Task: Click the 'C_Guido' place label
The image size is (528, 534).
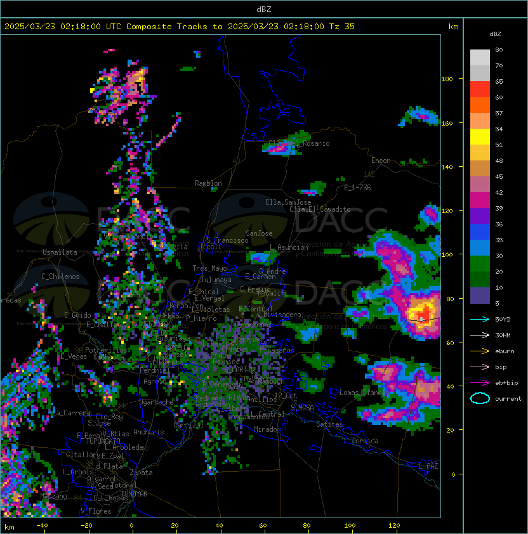Action: click(x=77, y=315)
